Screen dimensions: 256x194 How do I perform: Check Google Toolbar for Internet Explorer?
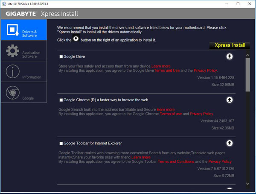coord(61,143)
